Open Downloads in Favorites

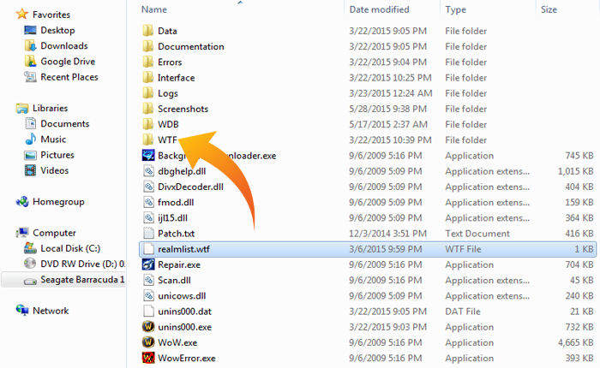pos(64,46)
